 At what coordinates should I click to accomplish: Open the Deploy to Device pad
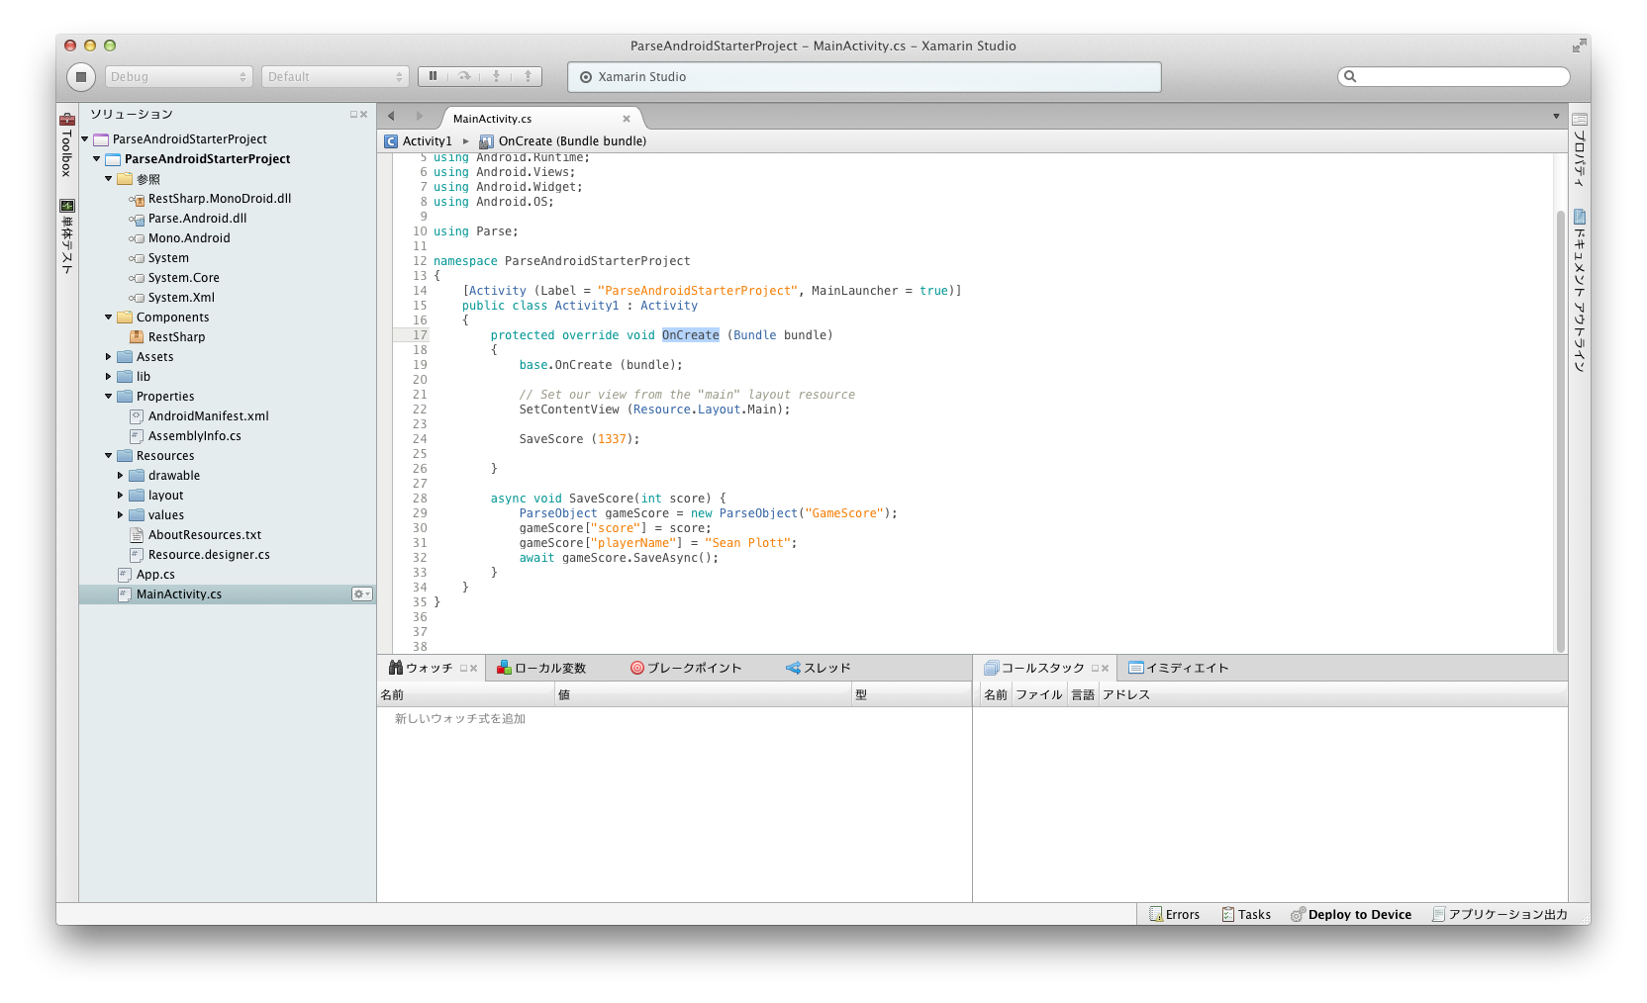click(x=1352, y=915)
